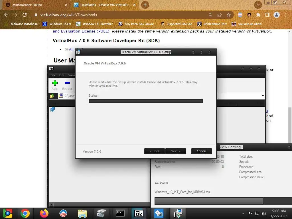Open File Explorer from the taskbar
Viewport: 292px width, 219px height.
[82, 213]
